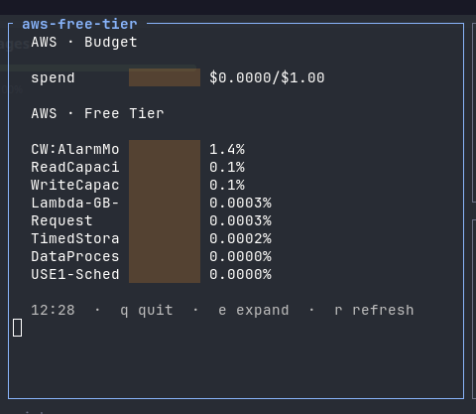Click the WriteCapac row label
Image resolution: width=476 pixels, height=414 pixels.
(x=75, y=185)
